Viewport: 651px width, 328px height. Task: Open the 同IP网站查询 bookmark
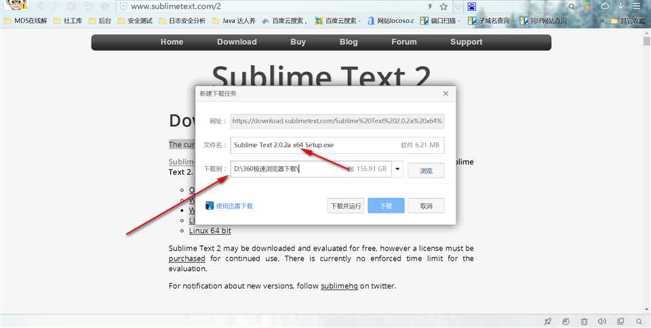[543, 20]
